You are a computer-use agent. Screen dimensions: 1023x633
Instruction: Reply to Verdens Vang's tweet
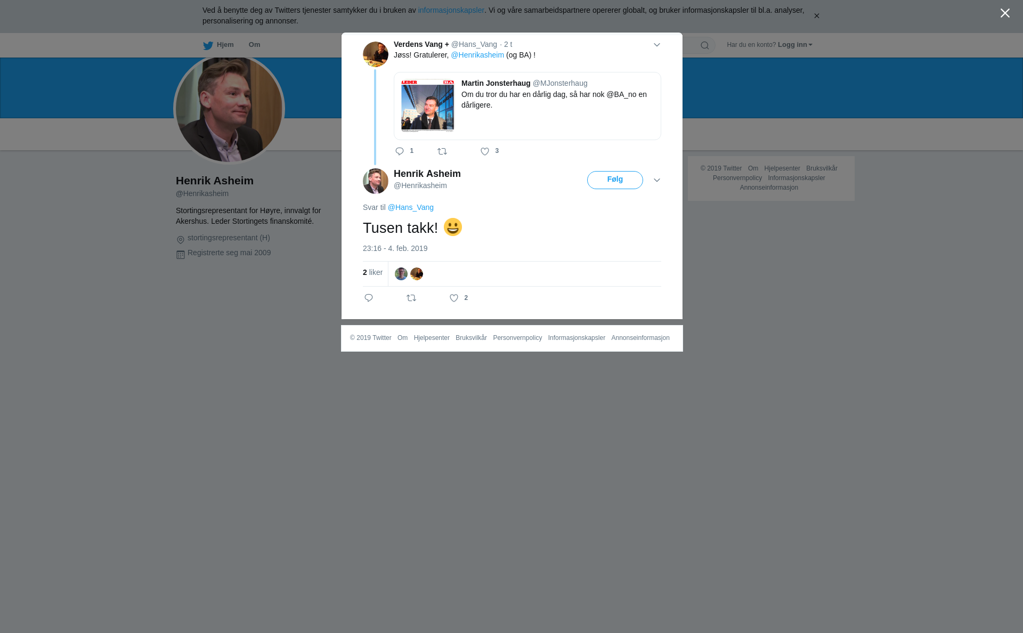click(x=400, y=151)
